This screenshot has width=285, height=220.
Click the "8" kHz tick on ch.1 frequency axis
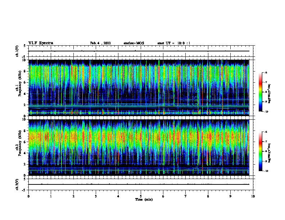pyautogui.click(x=25, y=71)
